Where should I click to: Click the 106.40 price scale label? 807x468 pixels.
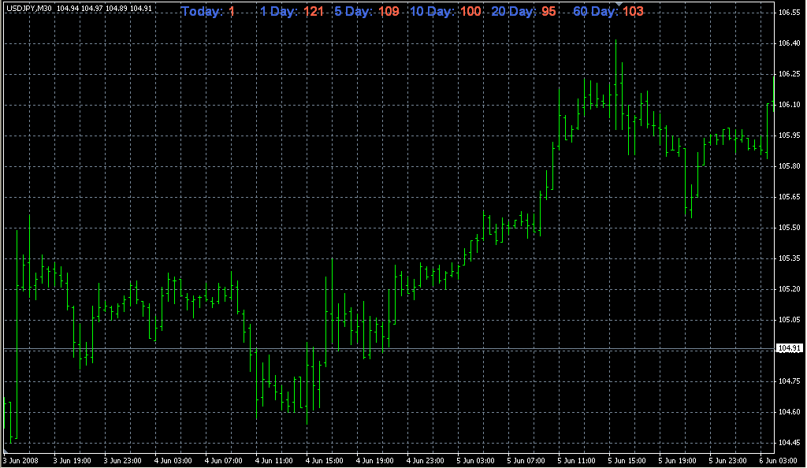pos(790,43)
